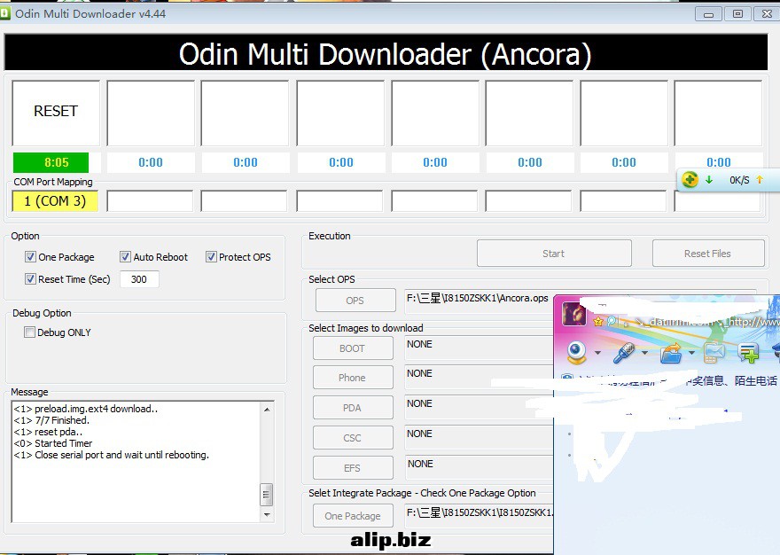Click the green download arrow icon

click(x=709, y=180)
